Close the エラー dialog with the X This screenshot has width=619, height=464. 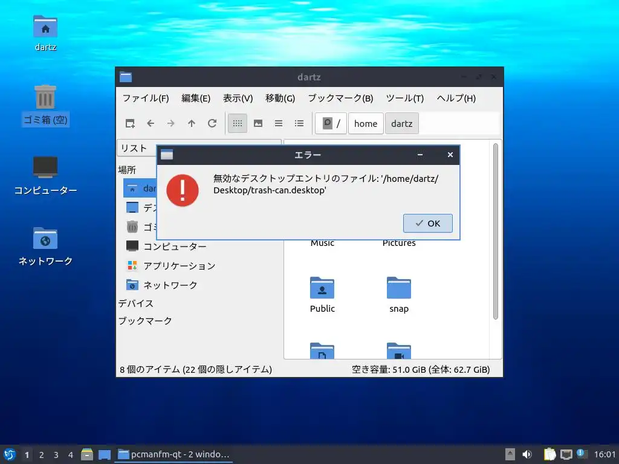[x=450, y=155]
